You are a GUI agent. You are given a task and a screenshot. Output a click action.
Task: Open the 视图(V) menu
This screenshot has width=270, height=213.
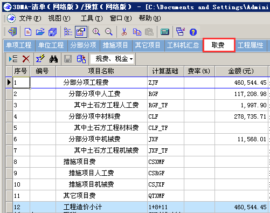point(59,18)
